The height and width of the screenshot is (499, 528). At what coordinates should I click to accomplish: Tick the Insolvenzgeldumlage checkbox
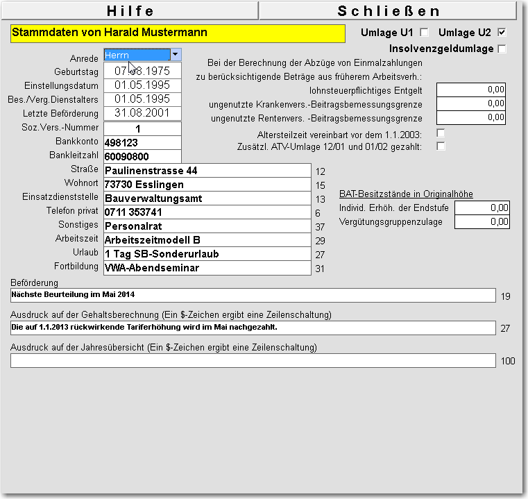pyautogui.click(x=502, y=49)
